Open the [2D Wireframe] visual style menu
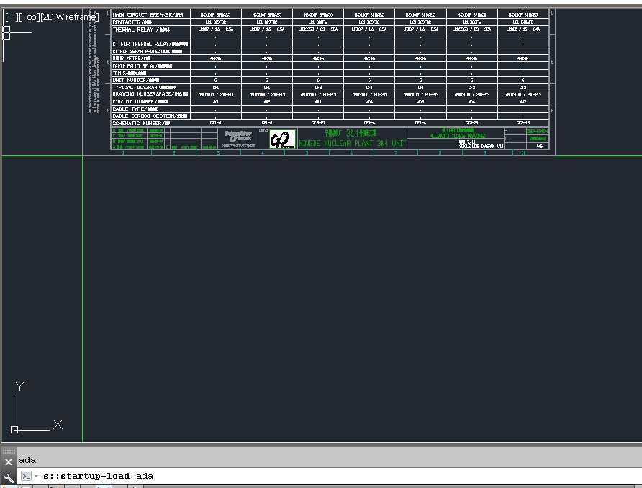642x488 pixels. pyautogui.click(x=70, y=17)
